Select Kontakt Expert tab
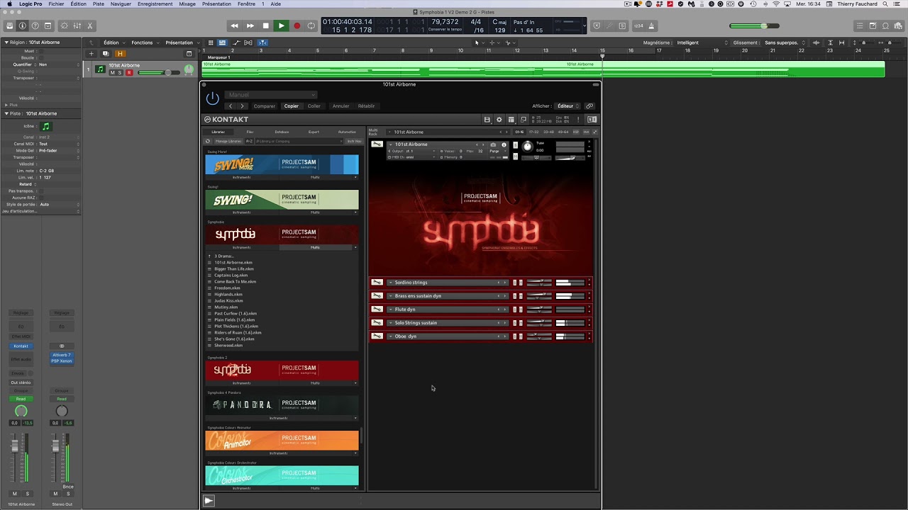The image size is (908, 510). [314, 132]
